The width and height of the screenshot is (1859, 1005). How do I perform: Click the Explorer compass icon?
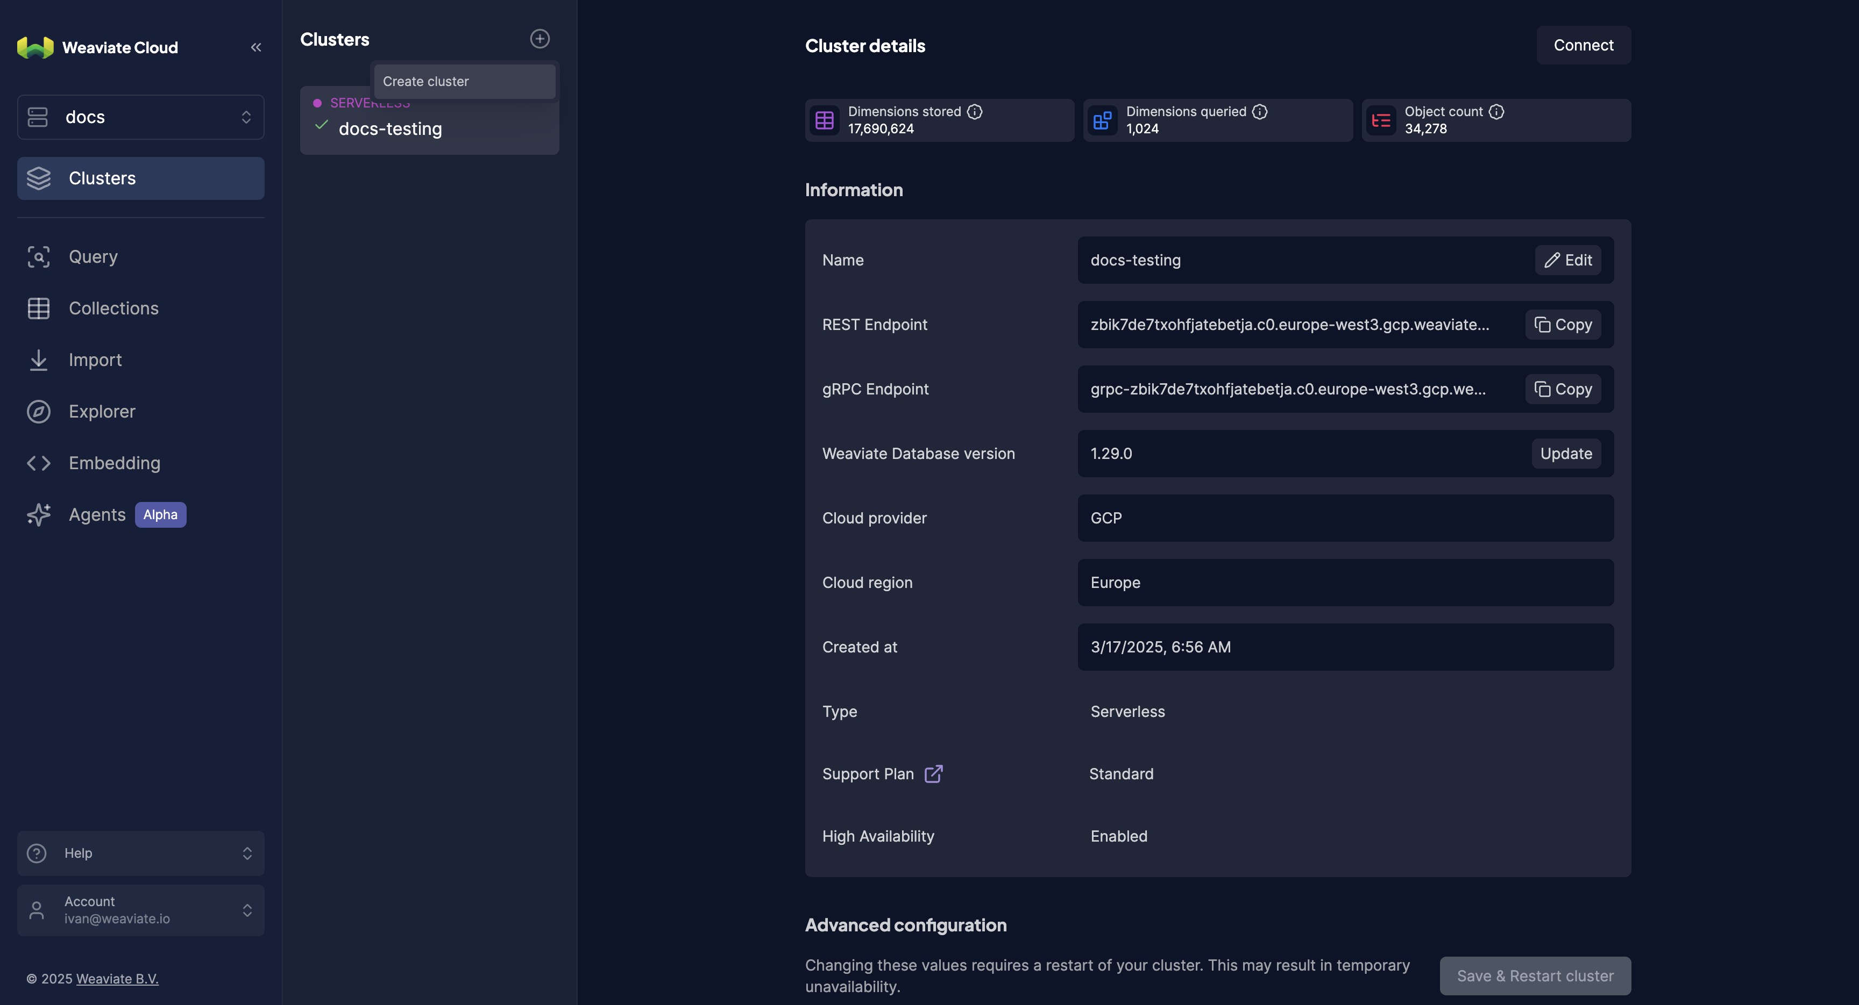pyautogui.click(x=38, y=412)
